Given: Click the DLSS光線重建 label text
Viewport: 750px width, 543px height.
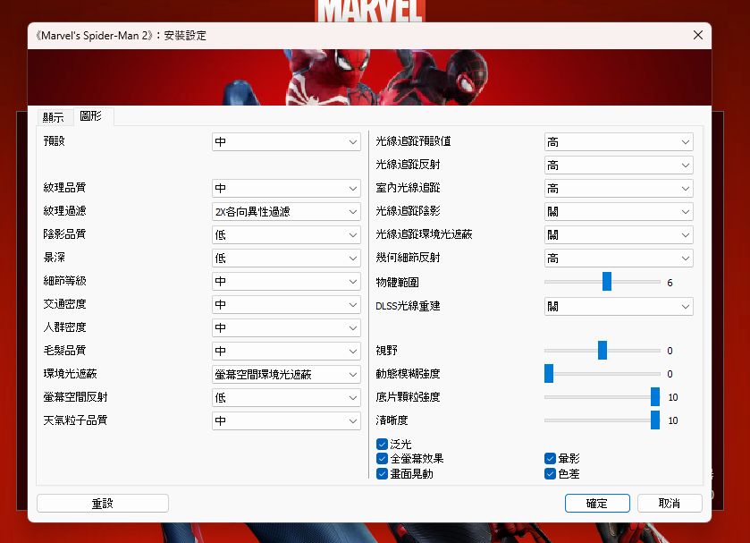Looking at the screenshot, I should coord(408,306).
